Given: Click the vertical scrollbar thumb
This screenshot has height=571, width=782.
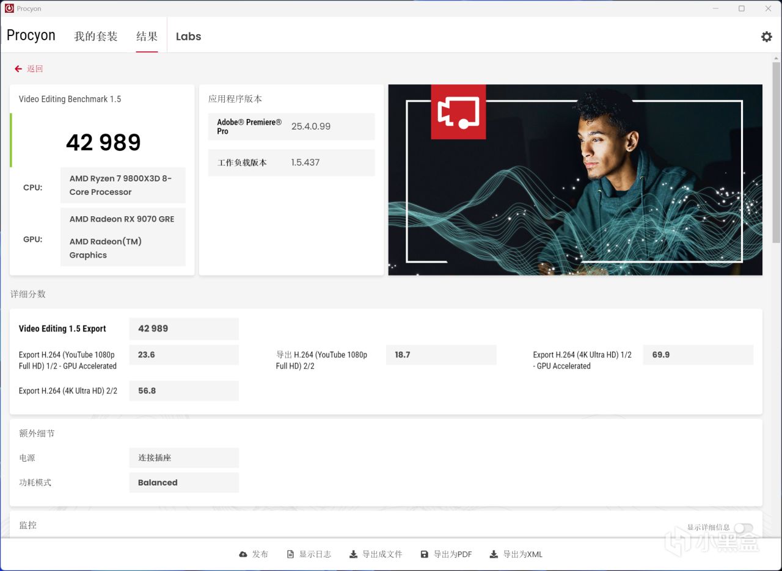Looking at the screenshot, I should 777,153.
